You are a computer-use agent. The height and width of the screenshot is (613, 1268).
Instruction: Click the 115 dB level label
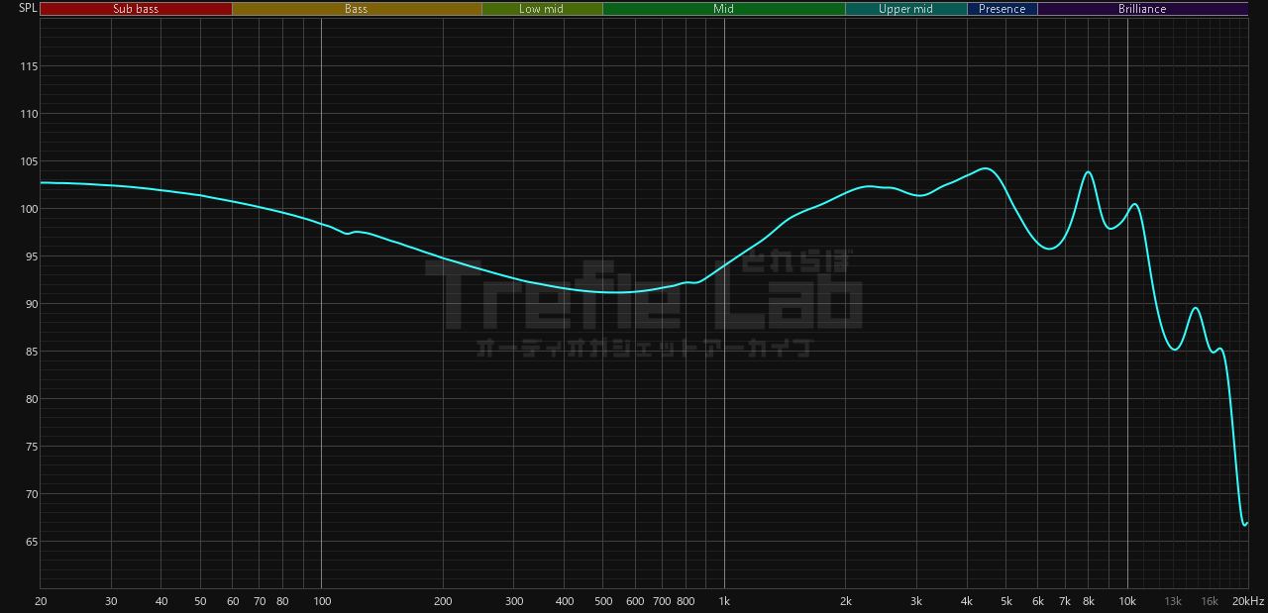coord(27,66)
